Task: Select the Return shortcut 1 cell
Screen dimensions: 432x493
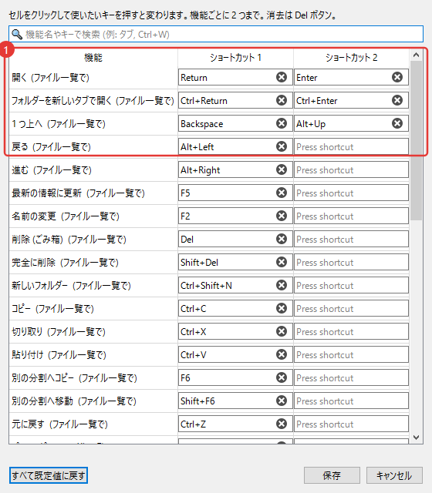Action: pos(235,77)
